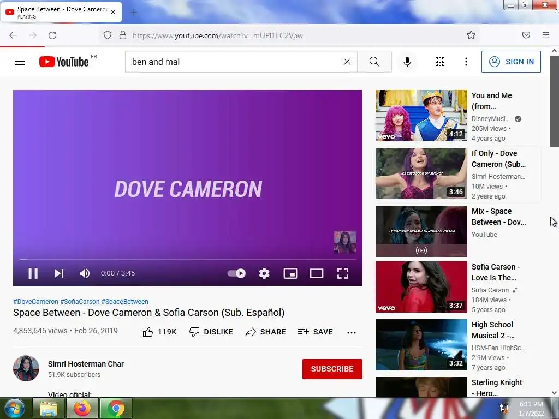Open 'You and Me' video thumbnail
The image size is (559, 419).
pyautogui.click(x=421, y=116)
